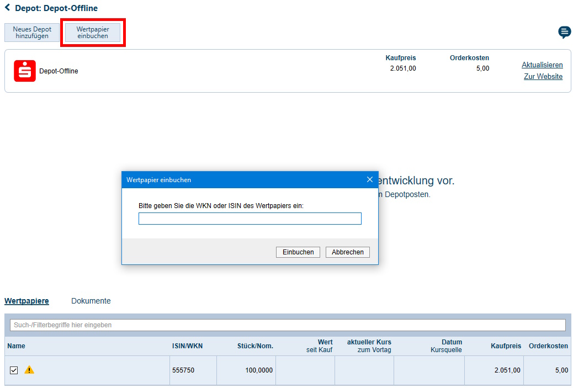
Task: Click the back chevron beside Depot title
Action: click(7, 8)
